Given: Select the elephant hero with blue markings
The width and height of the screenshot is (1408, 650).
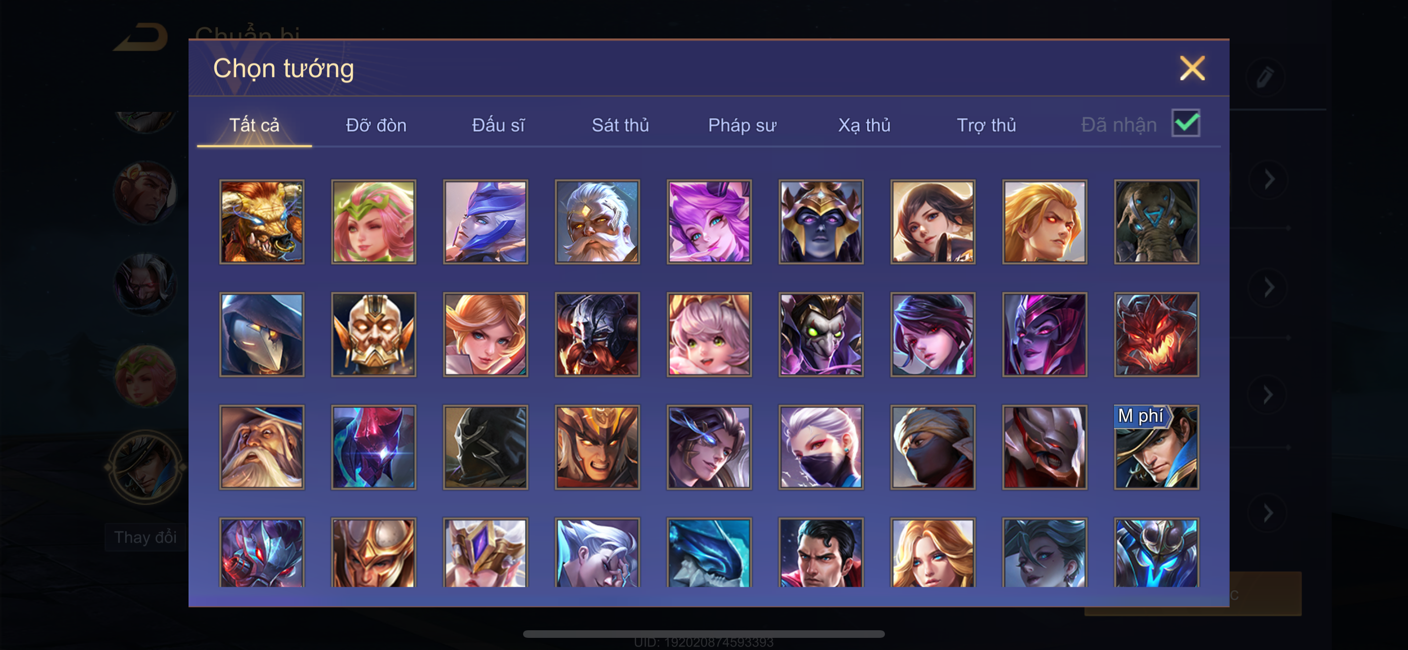Looking at the screenshot, I should point(1157,222).
